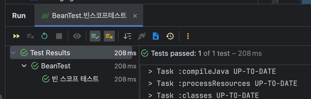Open the three-dot more options menu
The width and height of the screenshot is (311, 99).
(188, 36)
